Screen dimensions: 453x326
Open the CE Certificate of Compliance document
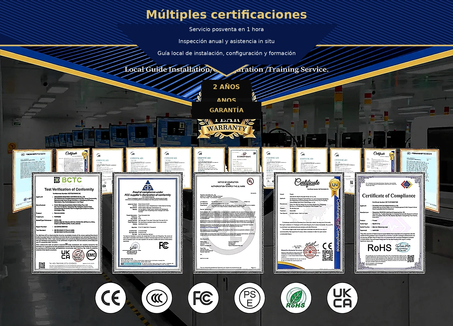(x=309, y=223)
